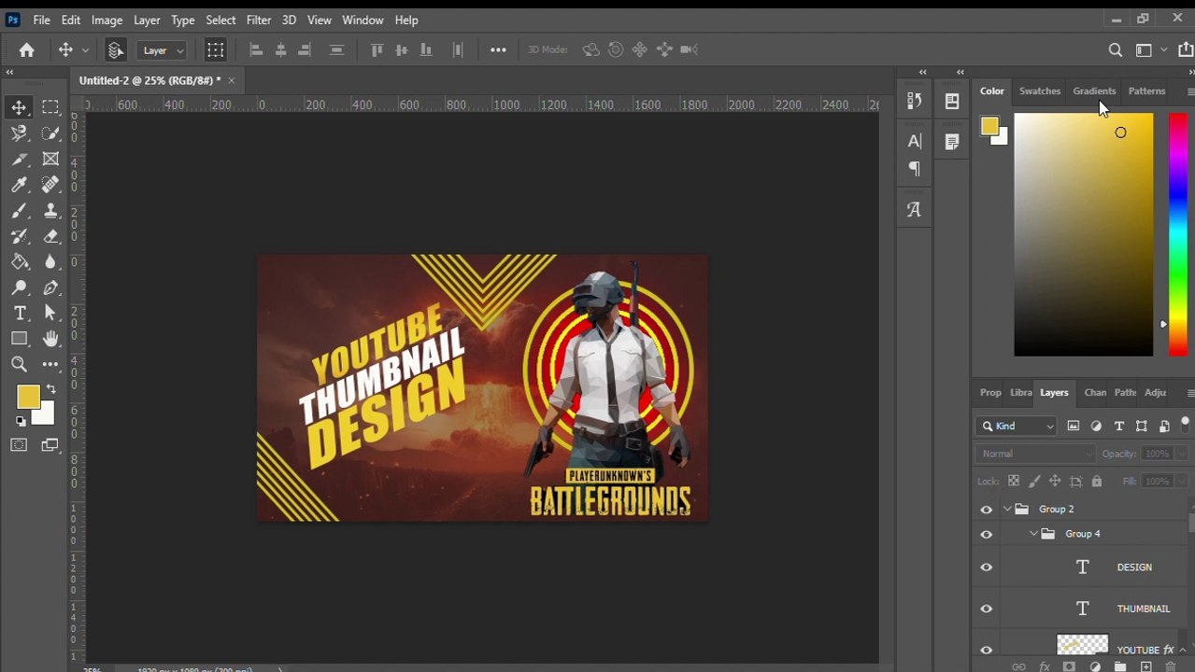
Task: Open the workspace switcher dropdown
Action: pos(1150,50)
